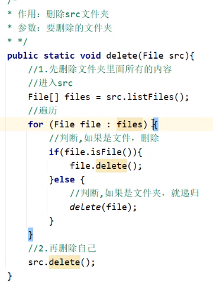
Task: Click the comment "//进入src"
Action: (50, 83)
